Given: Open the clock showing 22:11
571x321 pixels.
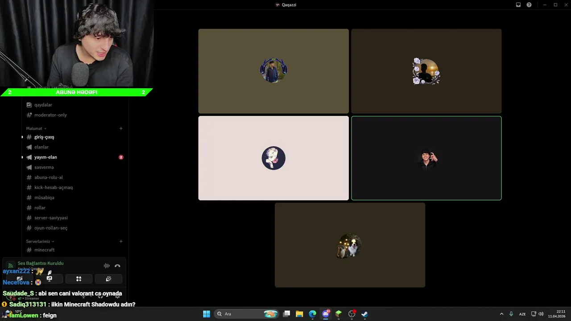Looking at the screenshot, I should (557, 314).
